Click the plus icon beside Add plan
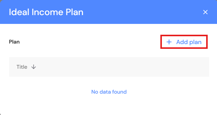This screenshot has height=115, width=217. [x=169, y=42]
